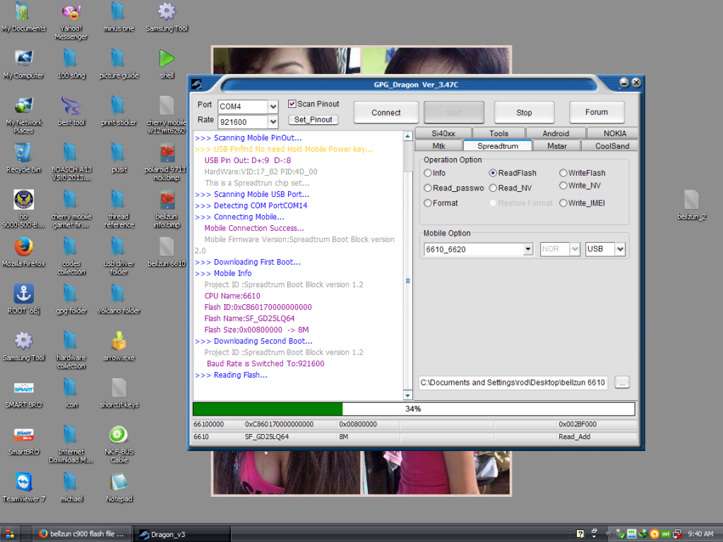Open the arrow.exe desktop icon
This screenshot has width=723, height=542.
pyautogui.click(x=119, y=342)
